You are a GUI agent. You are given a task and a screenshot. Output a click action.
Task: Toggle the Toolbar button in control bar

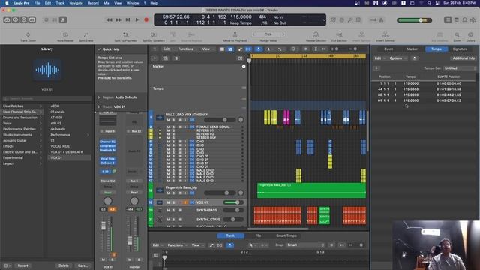32,20
